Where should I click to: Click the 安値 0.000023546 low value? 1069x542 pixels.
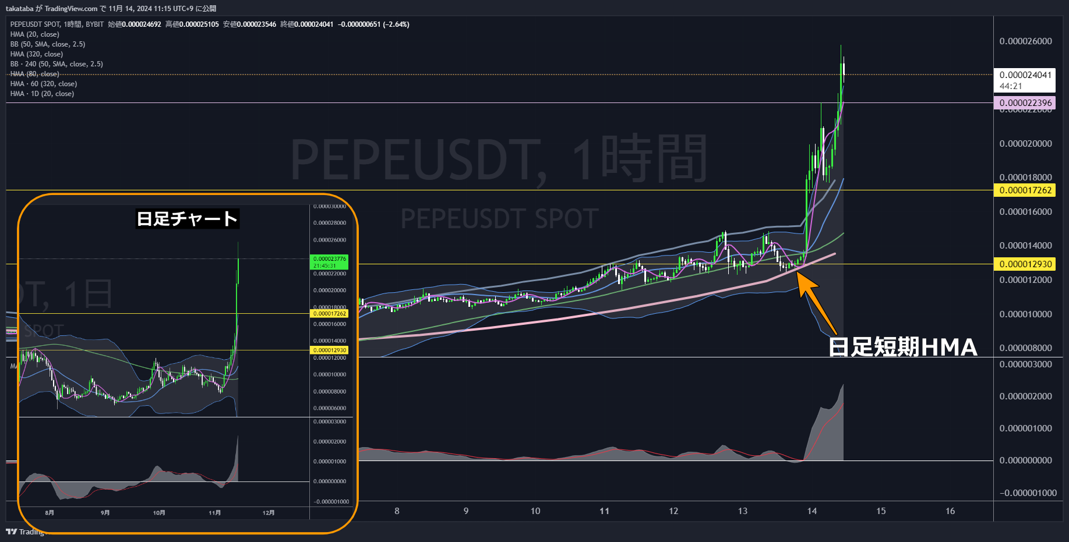250,24
